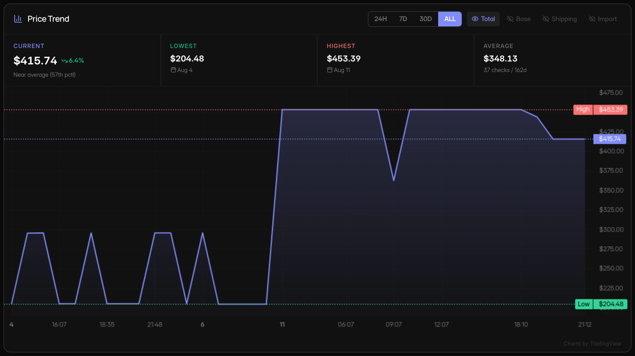Click the 09:07 time axis label
The width and height of the screenshot is (635, 356).
(x=394, y=324)
